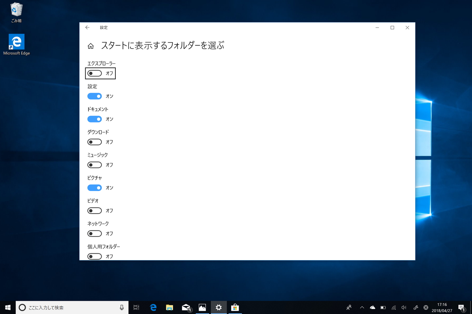The width and height of the screenshot is (472, 314).
Task: Open the Microsoft Store from the taskbar
Action: (x=235, y=307)
